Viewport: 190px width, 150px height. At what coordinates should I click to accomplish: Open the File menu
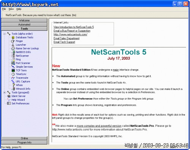pyautogui.click(x=4, y=9)
